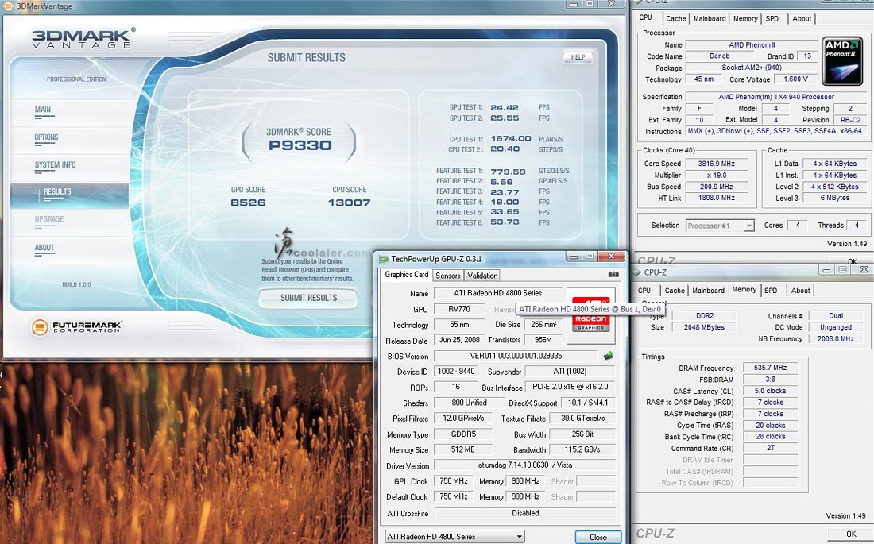This screenshot has width=874, height=544.
Task: Open Mainboard tab in upper CPU-Z window
Action: [710, 18]
